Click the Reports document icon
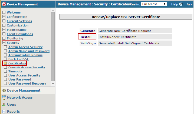The image size is (194, 114). pos(4,111)
